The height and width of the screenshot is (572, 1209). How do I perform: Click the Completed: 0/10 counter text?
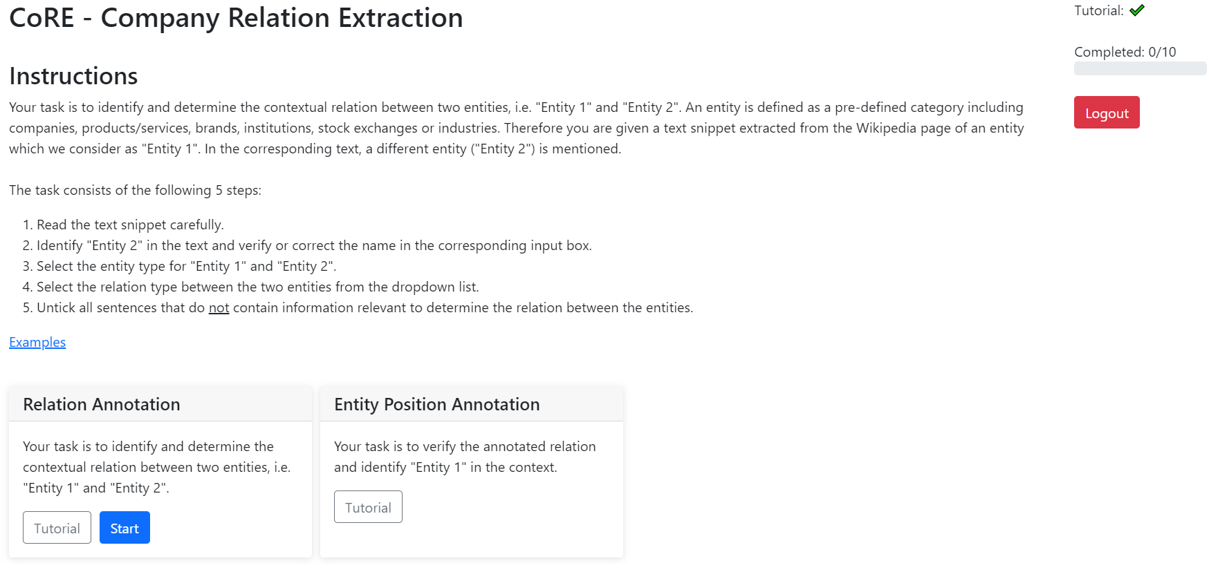[x=1125, y=52]
